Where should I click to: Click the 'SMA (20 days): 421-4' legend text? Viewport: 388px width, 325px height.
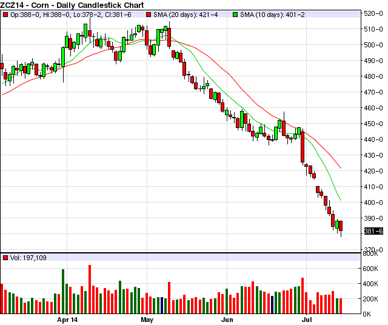pos(186,15)
